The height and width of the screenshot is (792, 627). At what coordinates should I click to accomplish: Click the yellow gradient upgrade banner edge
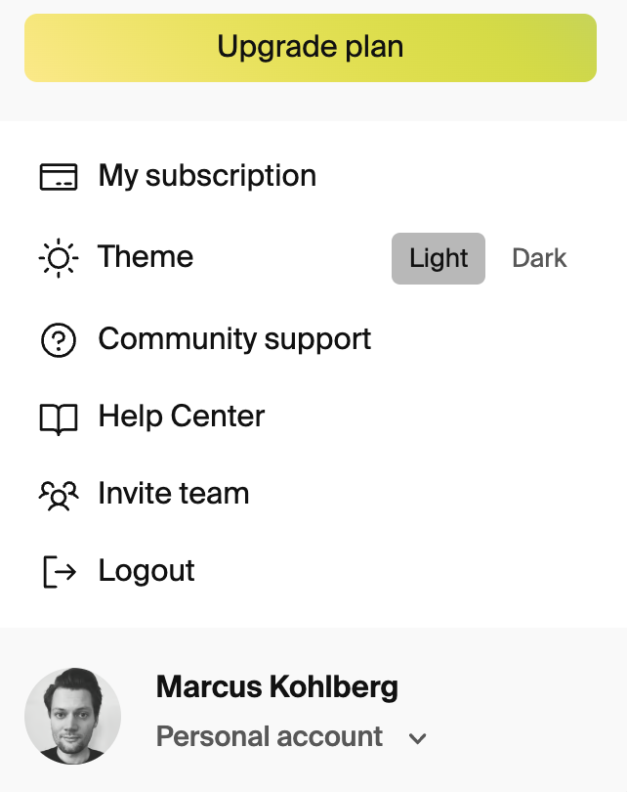(311, 48)
